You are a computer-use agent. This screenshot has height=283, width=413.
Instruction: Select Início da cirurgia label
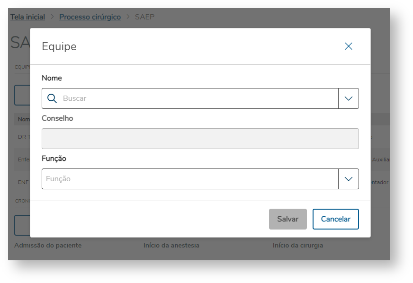pos(298,245)
